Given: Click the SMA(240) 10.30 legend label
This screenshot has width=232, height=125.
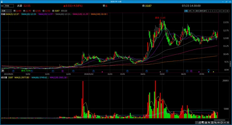Looking at the screenshot, I should point(99,14).
